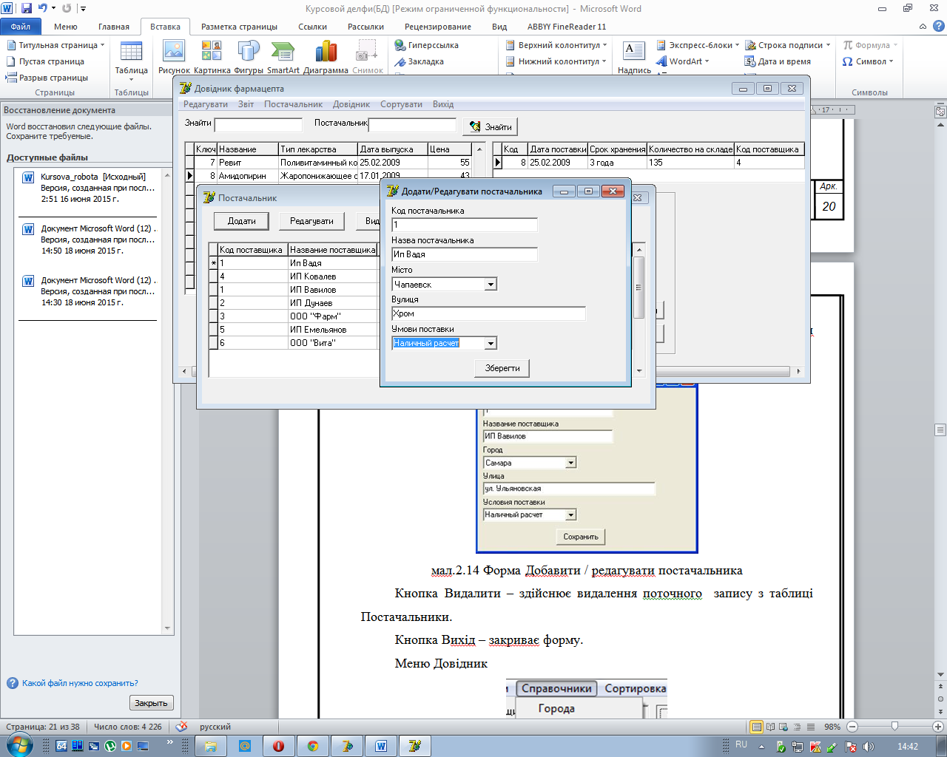Screen dimensions: 947x757
Task: Click the Знайти search text field
Action: (x=258, y=126)
